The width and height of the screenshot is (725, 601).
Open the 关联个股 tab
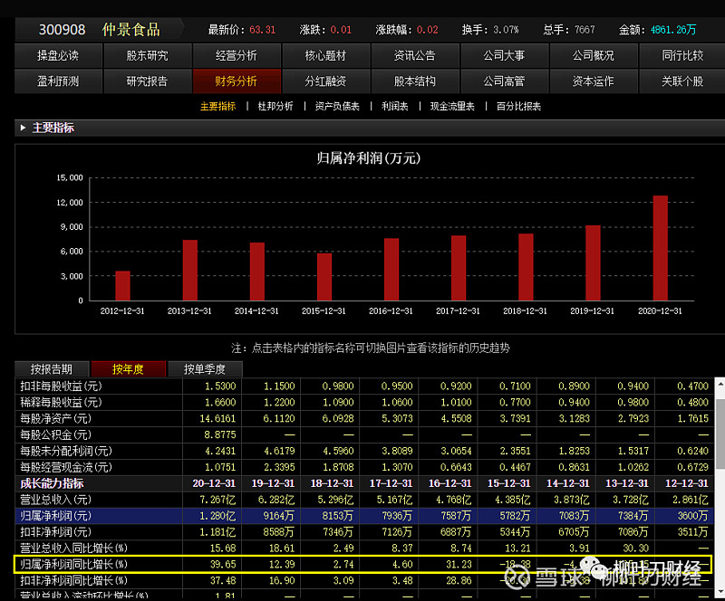pyautogui.click(x=682, y=81)
